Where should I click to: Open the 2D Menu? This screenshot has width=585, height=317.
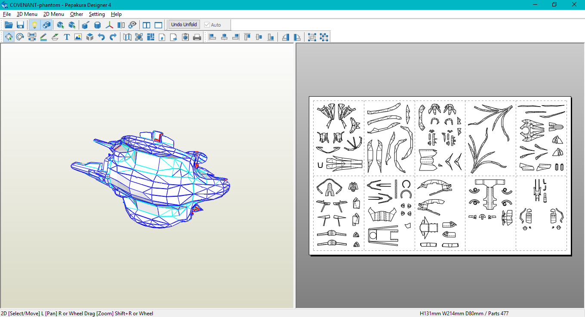(54, 14)
